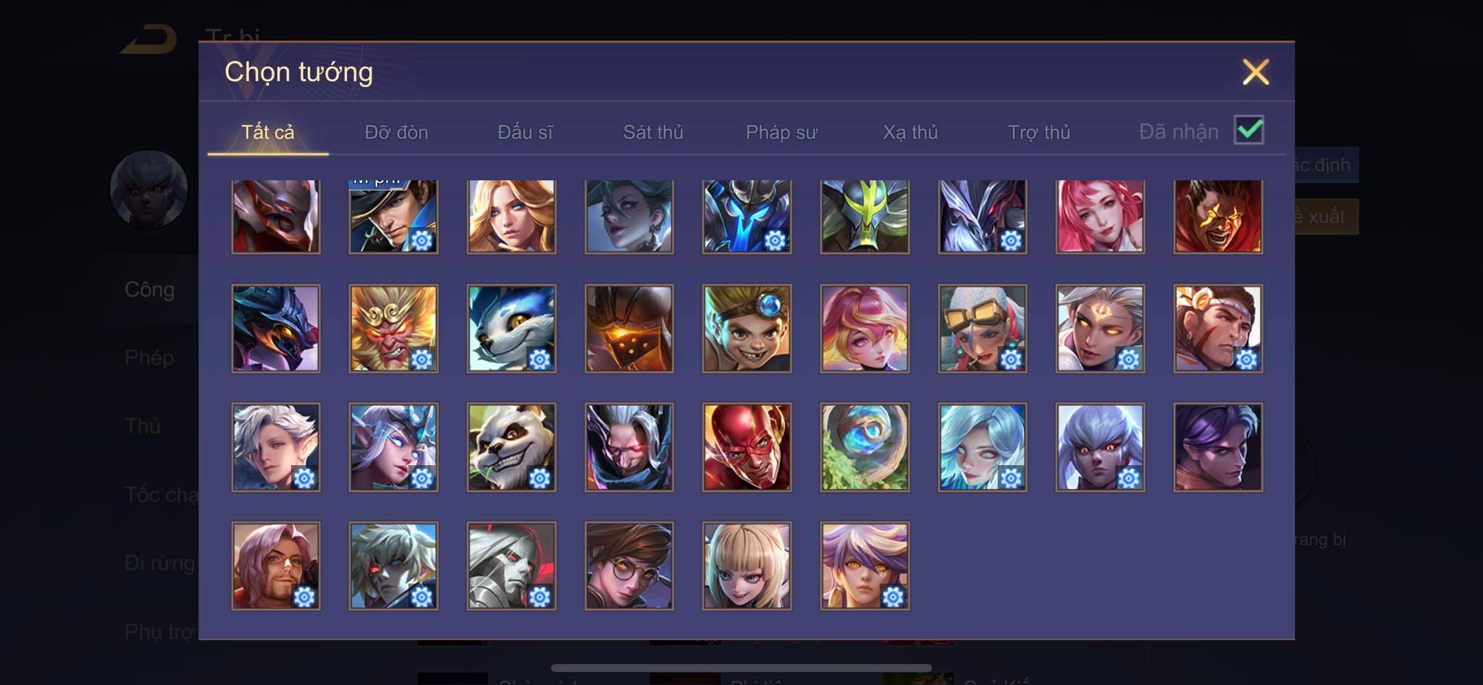Select the pink-haired girl hero portrait
The height and width of the screenshot is (685, 1483).
point(1100,217)
